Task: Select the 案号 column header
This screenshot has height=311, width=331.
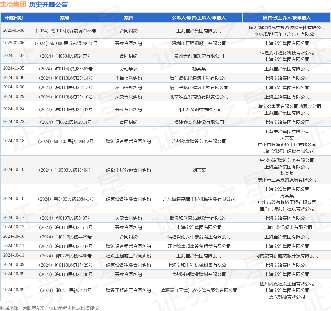Action: 65,18
